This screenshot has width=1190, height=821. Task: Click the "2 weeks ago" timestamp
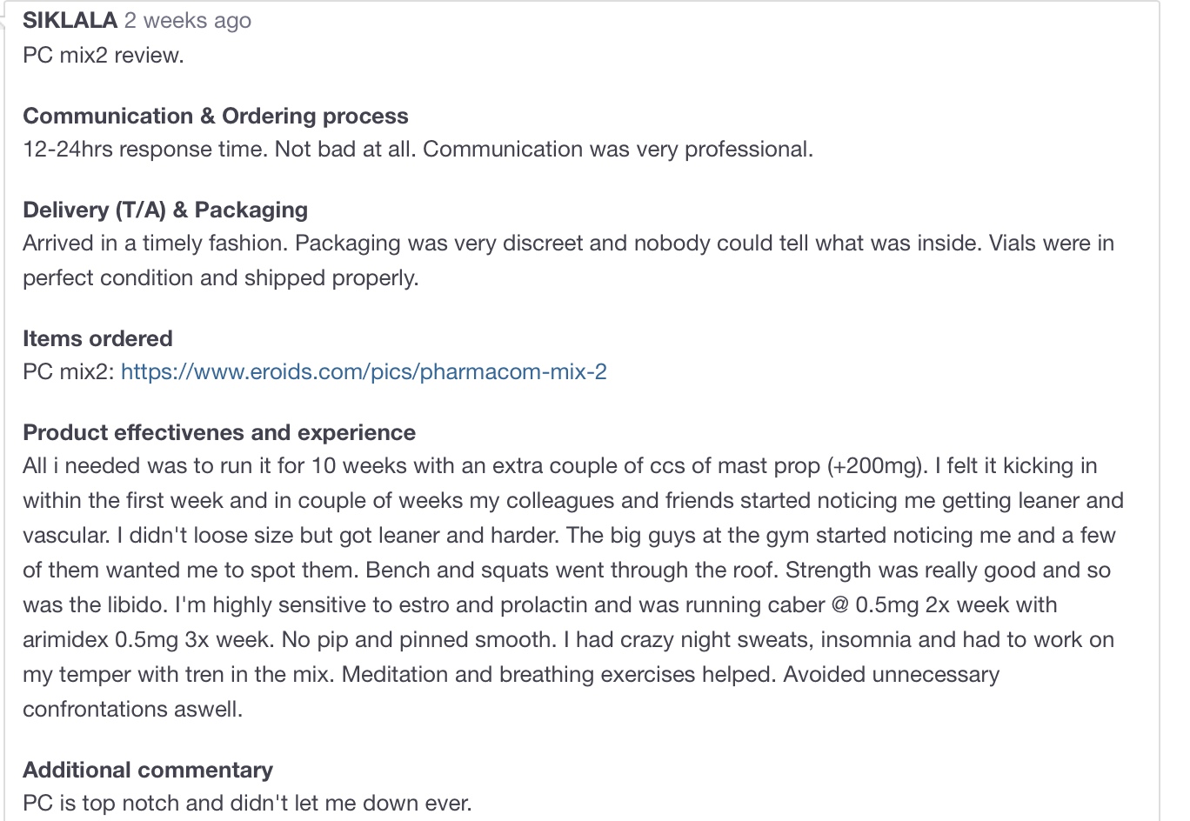188,20
